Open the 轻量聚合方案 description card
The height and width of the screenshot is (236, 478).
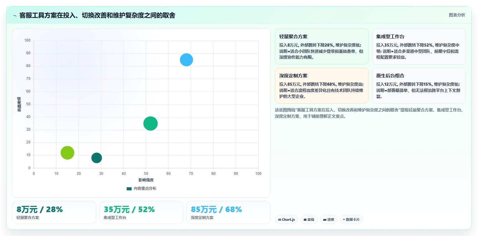pyautogui.click(x=322, y=47)
